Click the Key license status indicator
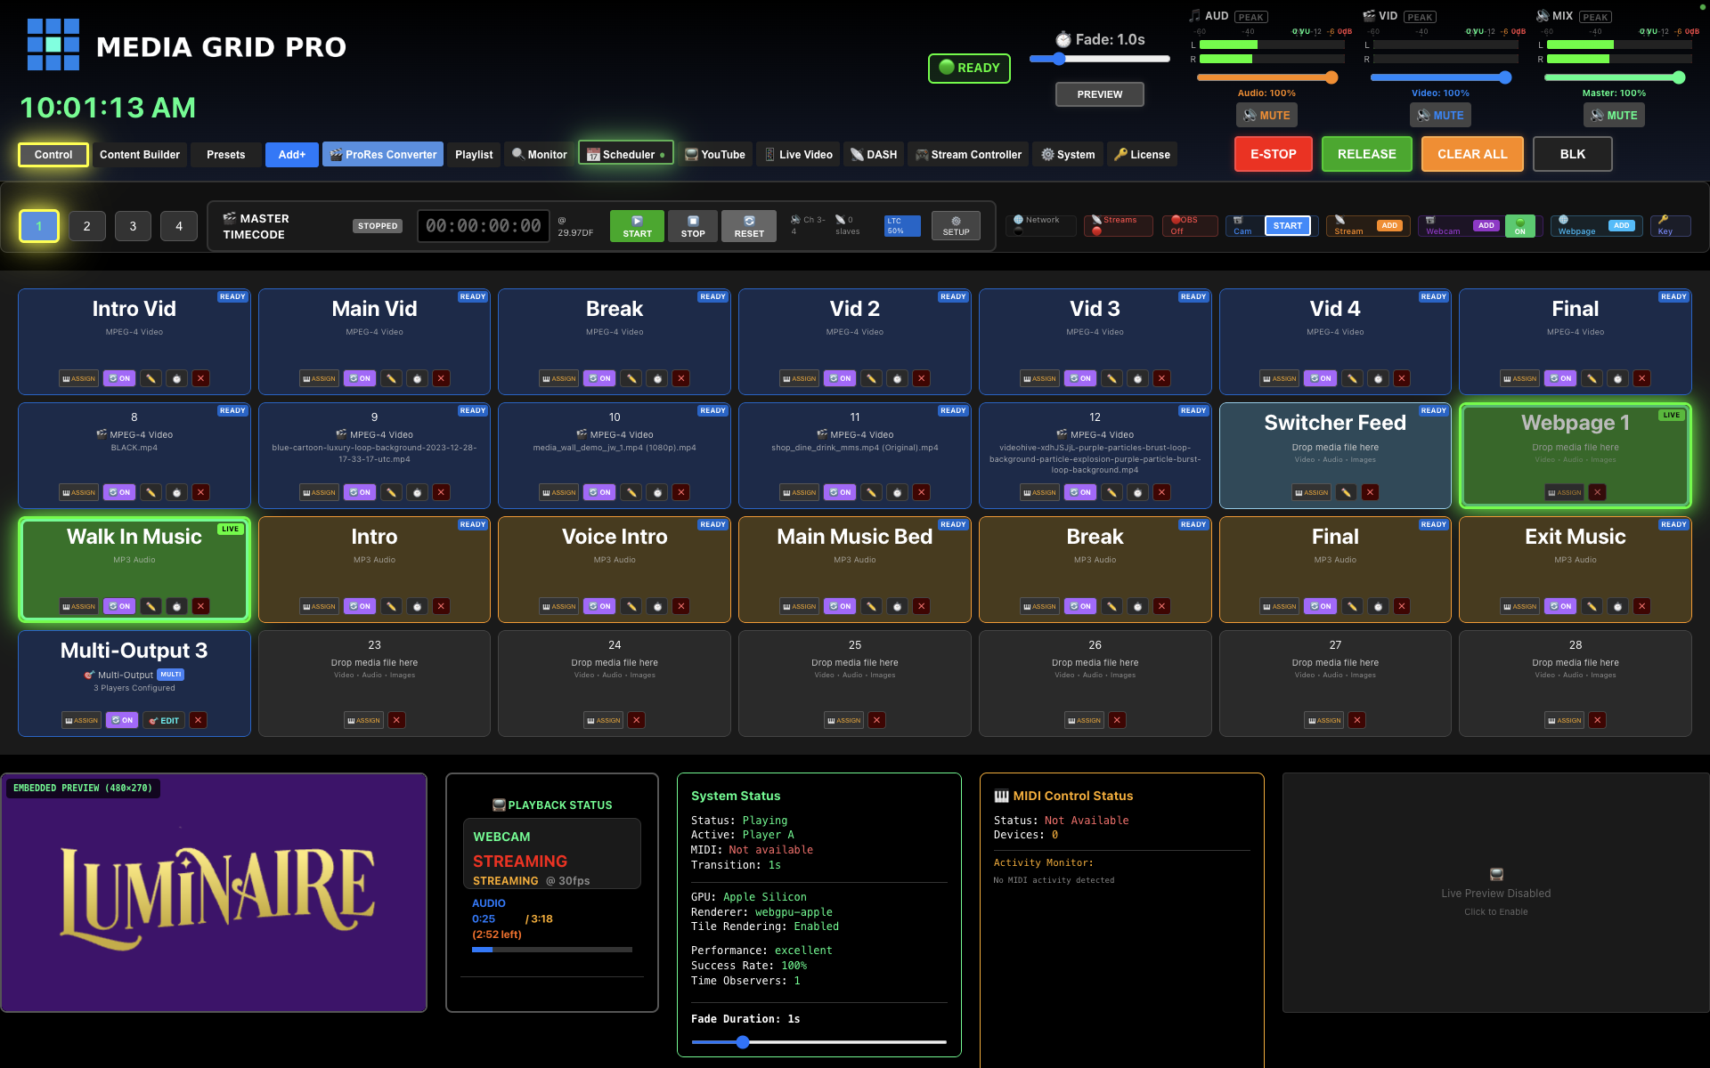1710x1068 pixels. coord(1670,226)
